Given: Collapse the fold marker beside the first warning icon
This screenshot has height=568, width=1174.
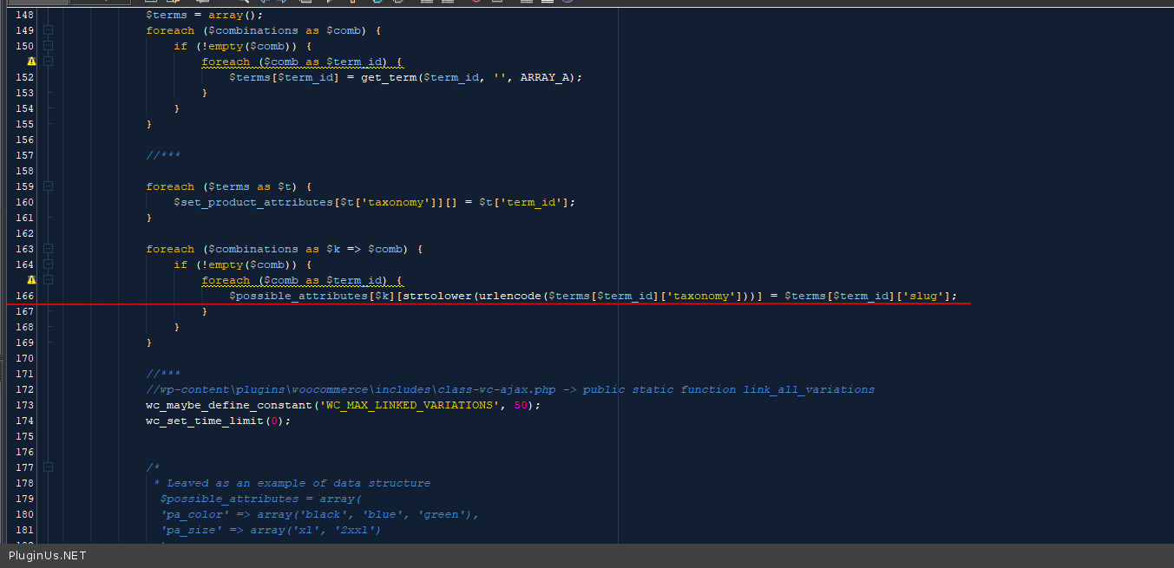Looking at the screenshot, I should [x=49, y=62].
